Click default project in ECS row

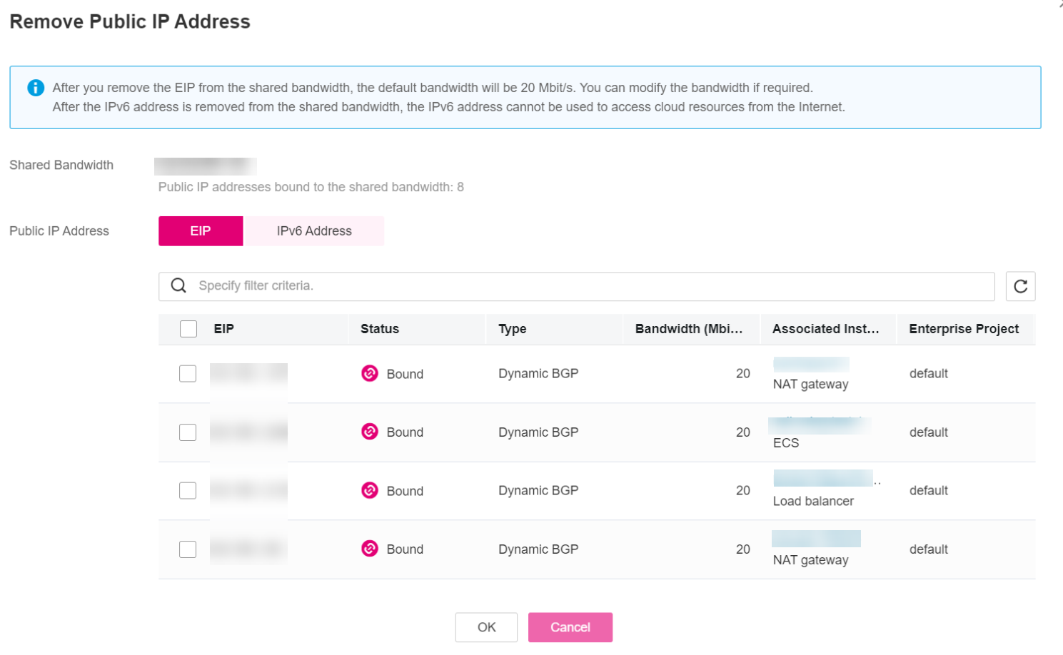tap(929, 432)
